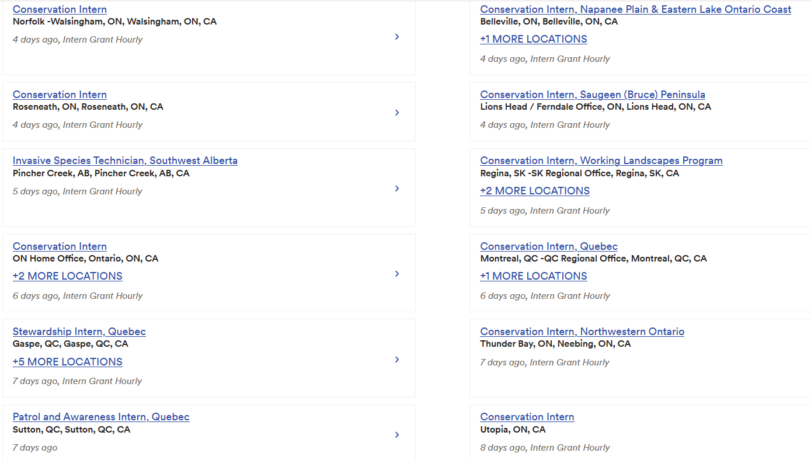Expand +2 MORE LOCATIONS under Regina listing

coord(535,191)
